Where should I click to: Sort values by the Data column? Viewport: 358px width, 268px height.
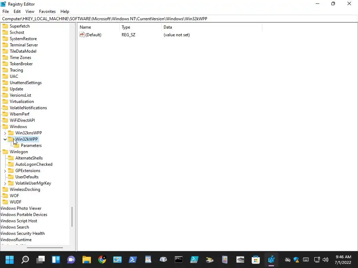[212, 27]
